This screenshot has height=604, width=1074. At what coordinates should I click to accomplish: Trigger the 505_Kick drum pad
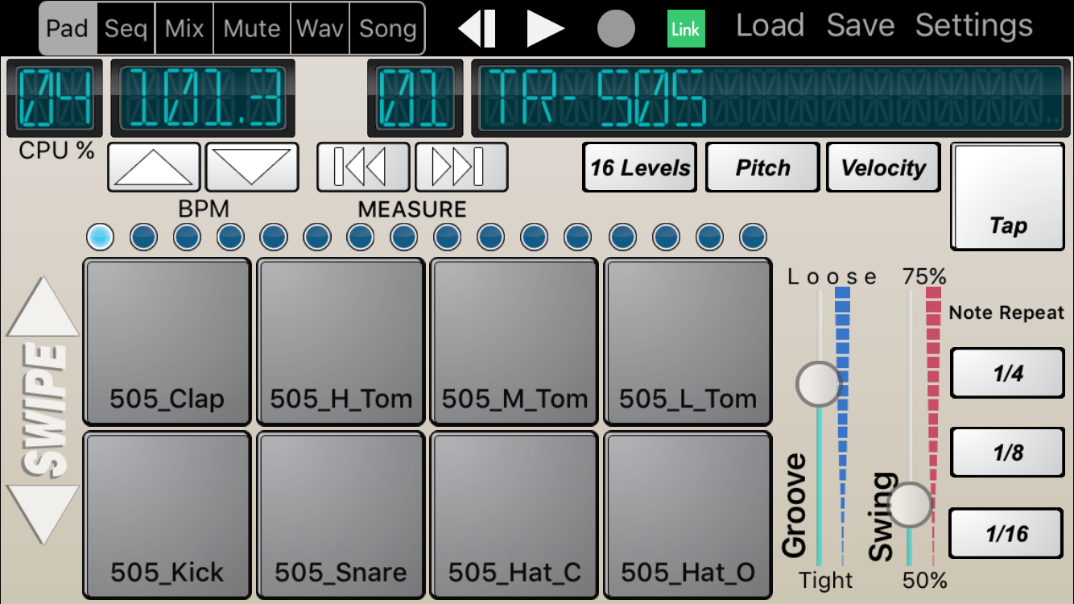tap(167, 515)
